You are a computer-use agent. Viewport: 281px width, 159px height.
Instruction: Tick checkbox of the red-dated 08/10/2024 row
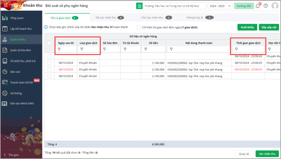point(49,69)
